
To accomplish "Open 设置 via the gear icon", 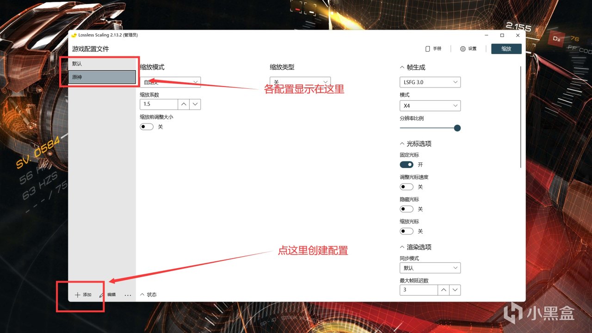I will (x=462, y=49).
